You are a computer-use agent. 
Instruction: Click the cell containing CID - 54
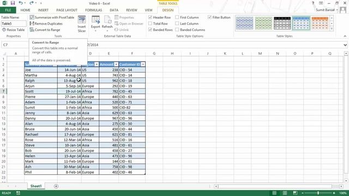coord(132,70)
